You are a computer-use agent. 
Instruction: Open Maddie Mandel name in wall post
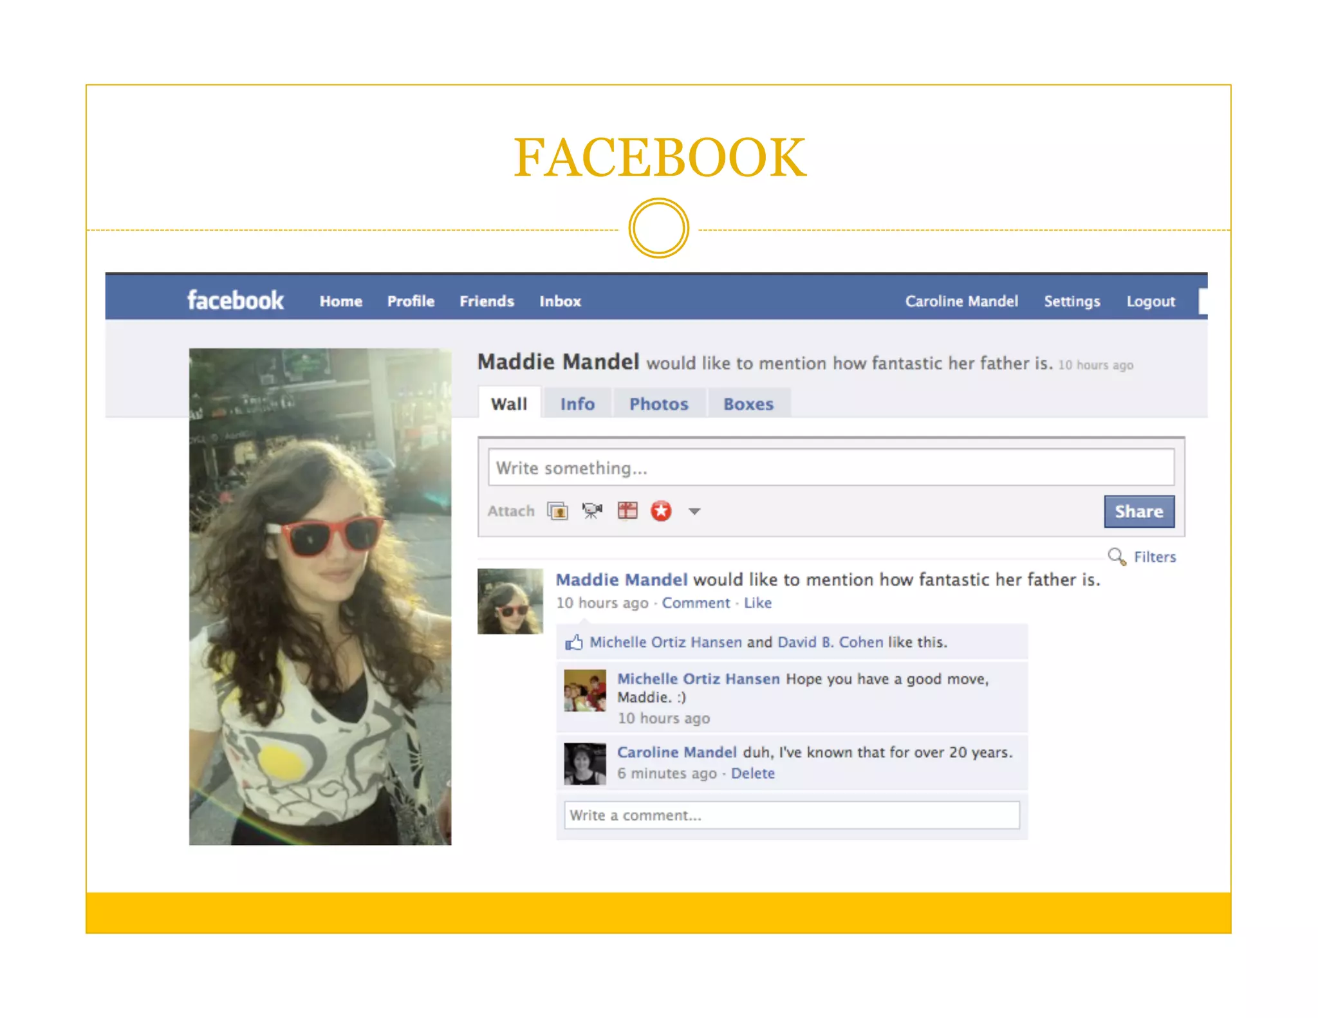(x=622, y=580)
